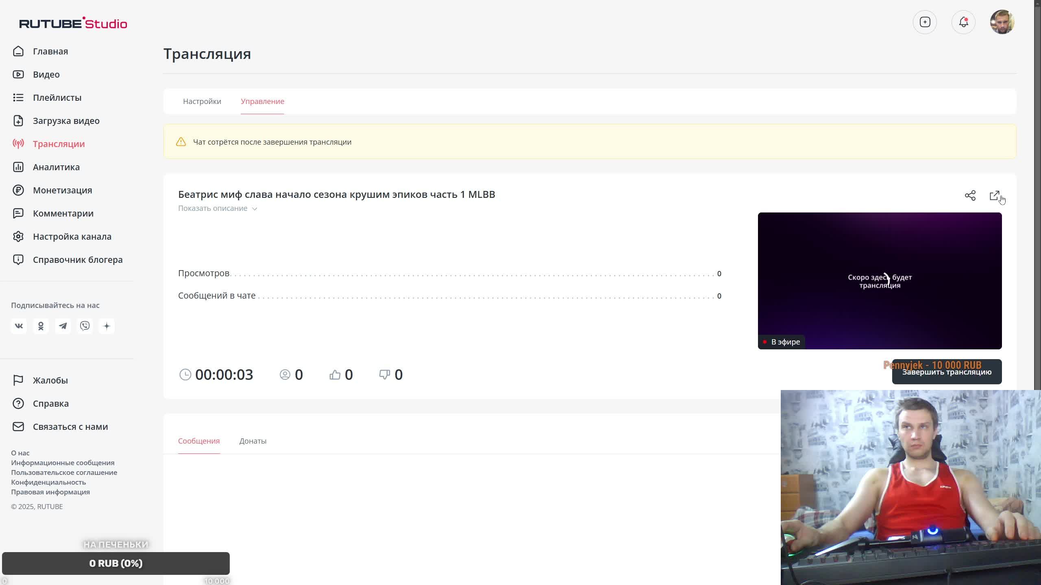Click the user profile avatar
The image size is (1041, 585).
(x=1002, y=22)
